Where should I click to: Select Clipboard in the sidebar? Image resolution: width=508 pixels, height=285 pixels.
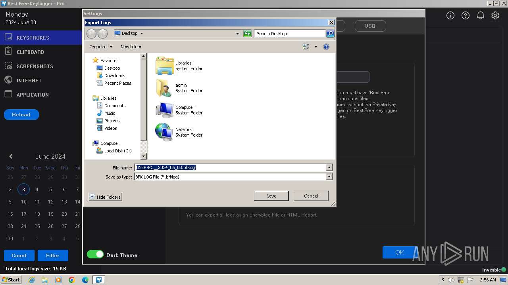coord(41,52)
